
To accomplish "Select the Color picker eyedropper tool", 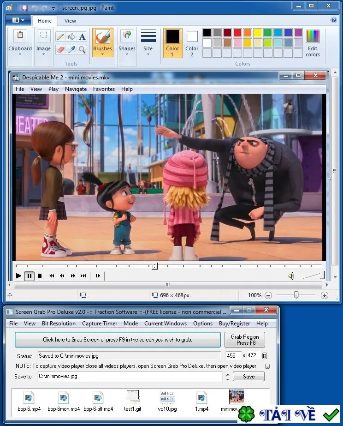I will coord(71,49).
